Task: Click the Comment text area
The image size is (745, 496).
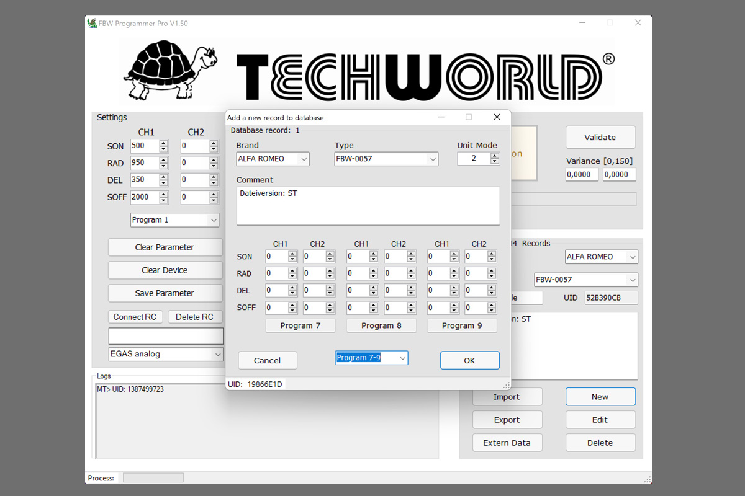Action: [368, 206]
